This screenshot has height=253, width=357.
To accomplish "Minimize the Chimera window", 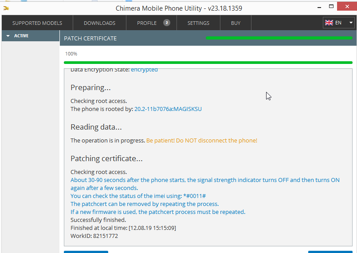I will [x=319, y=7].
